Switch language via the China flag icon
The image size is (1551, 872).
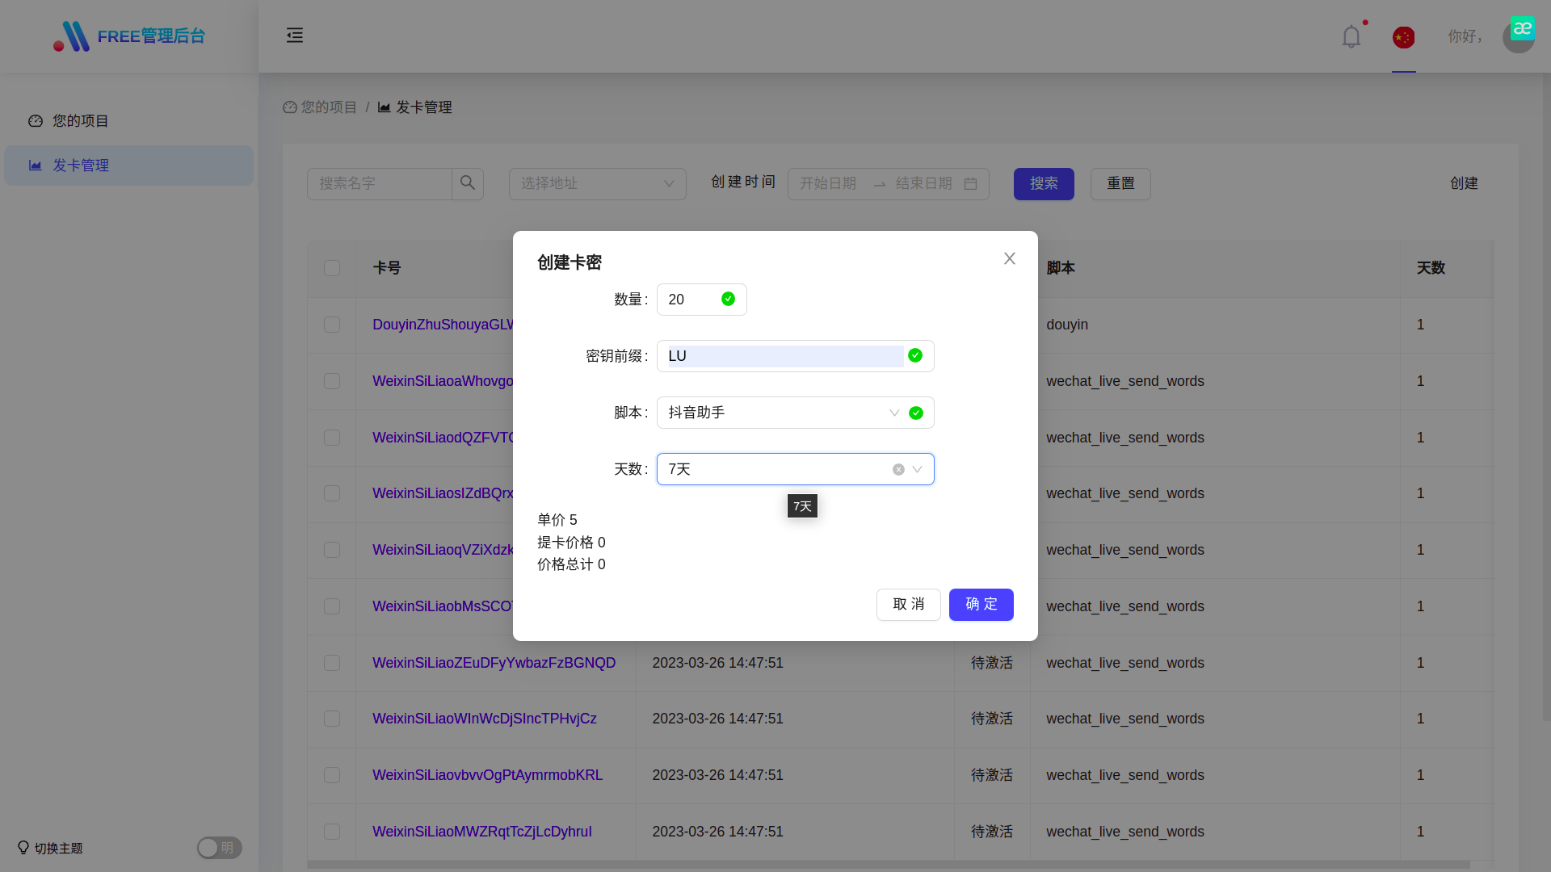(1404, 37)
